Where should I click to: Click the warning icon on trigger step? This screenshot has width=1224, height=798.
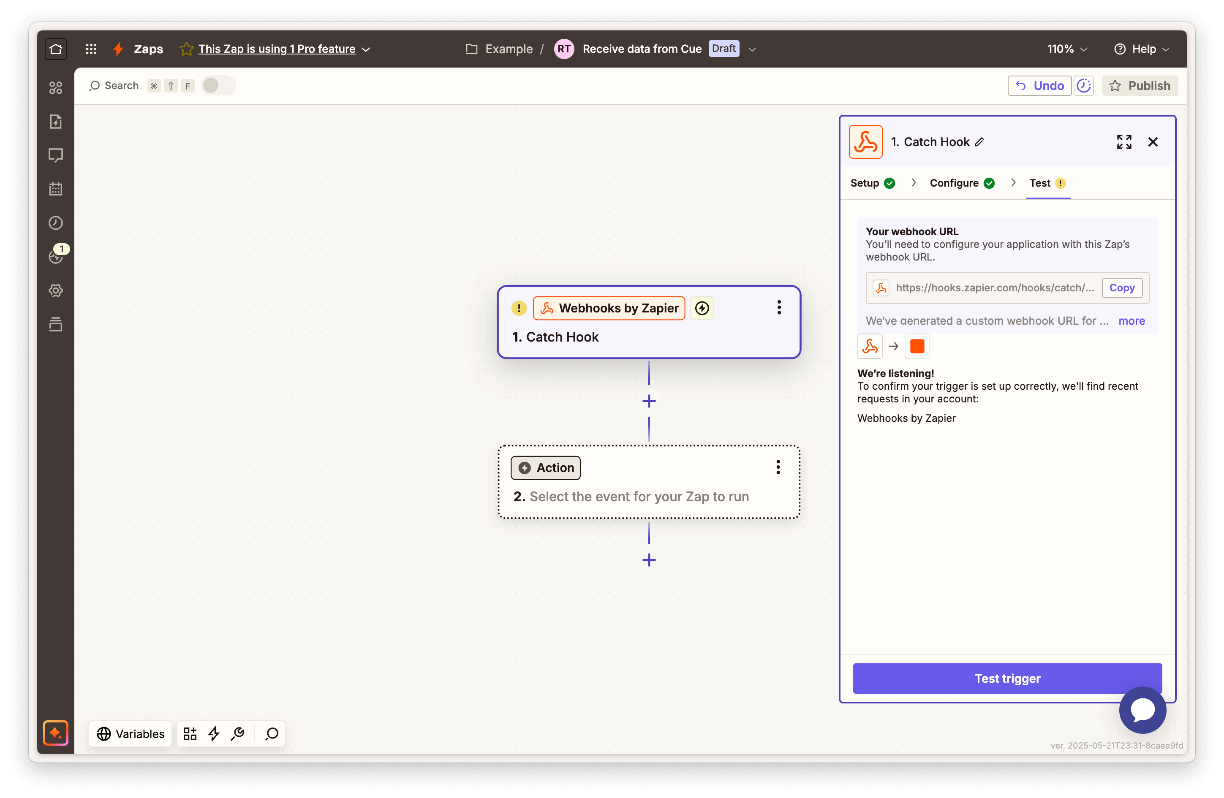tap(518, 308)
